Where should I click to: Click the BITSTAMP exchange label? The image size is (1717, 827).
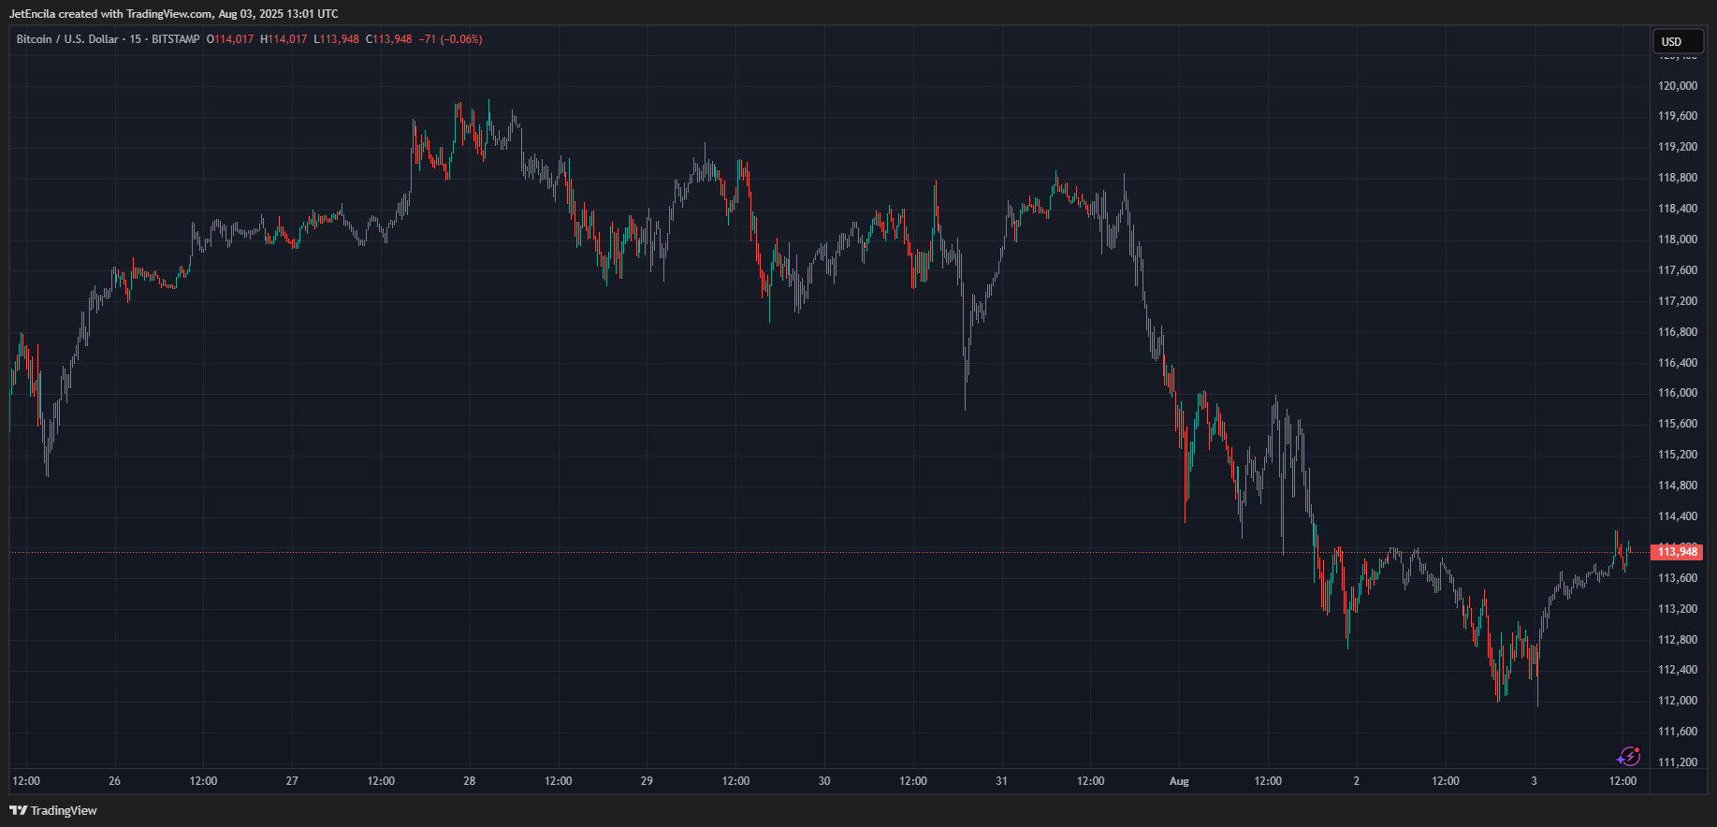point(176,39)
